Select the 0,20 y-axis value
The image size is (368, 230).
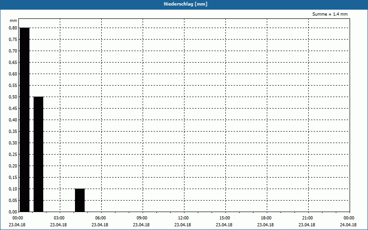(x=13, y=166)
